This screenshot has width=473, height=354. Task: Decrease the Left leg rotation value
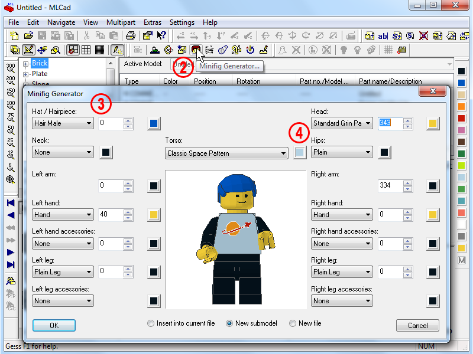pos(128,275)
